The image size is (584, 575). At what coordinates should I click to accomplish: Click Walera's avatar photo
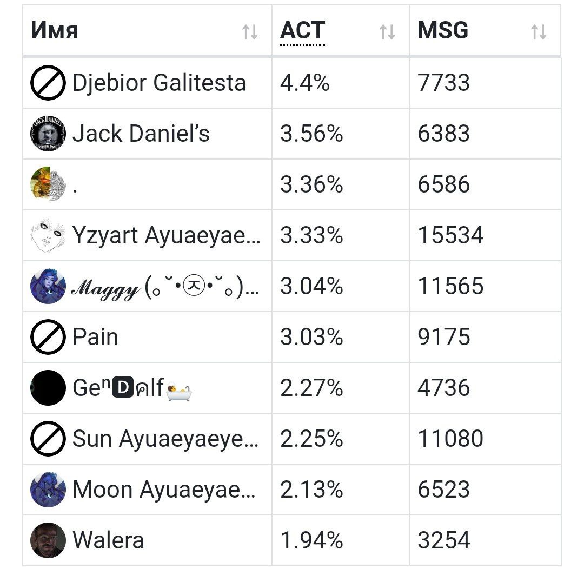tap(48, 540)
